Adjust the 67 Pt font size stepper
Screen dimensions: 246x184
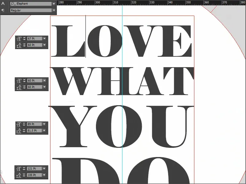click(x=24, y=39)
